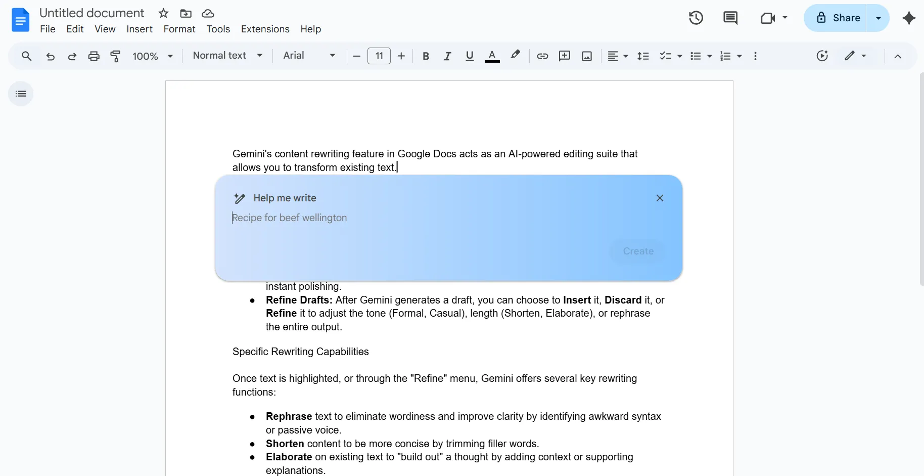
Task: Show the document outline
Action: tap(21, 94)
